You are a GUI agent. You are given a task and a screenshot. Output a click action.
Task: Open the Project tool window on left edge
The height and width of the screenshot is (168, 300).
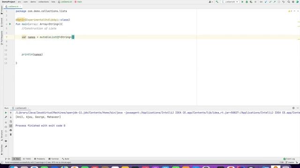2,10
